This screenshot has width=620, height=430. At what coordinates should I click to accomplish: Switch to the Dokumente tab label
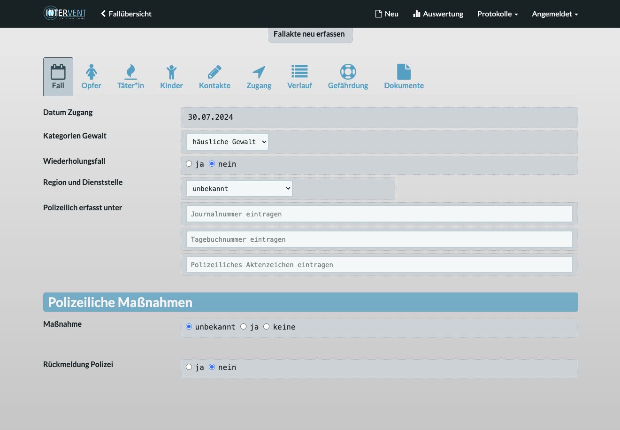pos(404,85)
